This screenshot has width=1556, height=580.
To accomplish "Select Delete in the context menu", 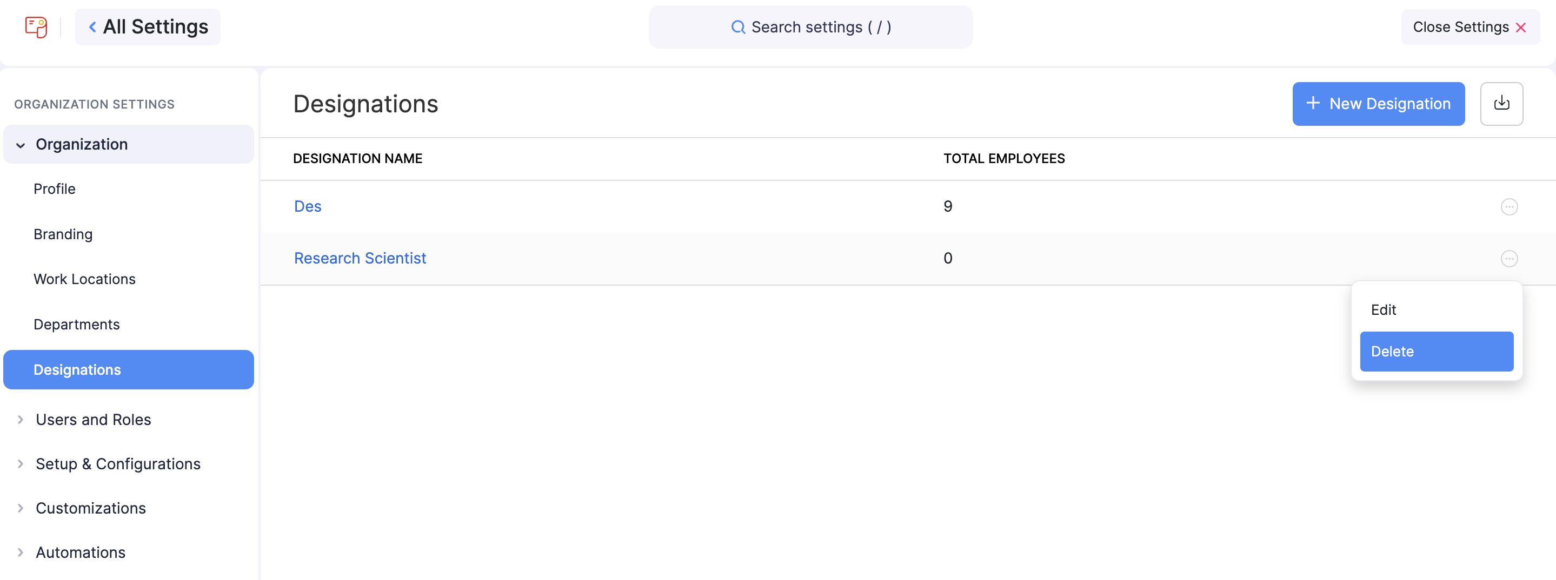I will pyautogui.click(x=1436, y=351).
